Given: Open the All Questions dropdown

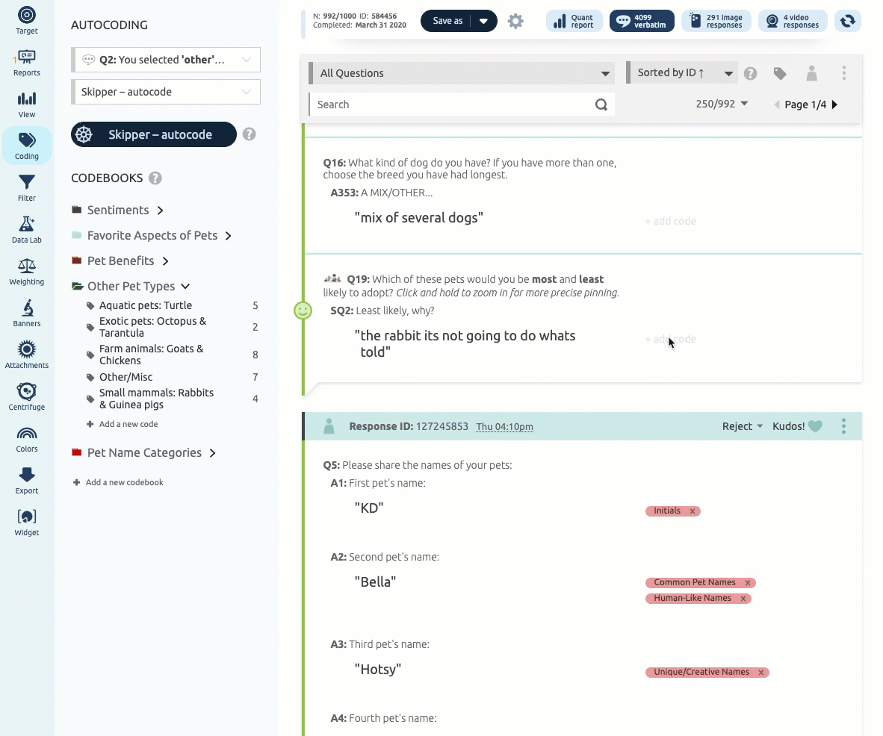Looking at the screenshot, I should [461, 73].
